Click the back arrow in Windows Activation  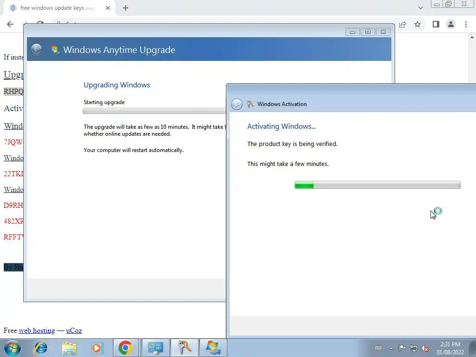pyautogui.click(x=237, y=104)
